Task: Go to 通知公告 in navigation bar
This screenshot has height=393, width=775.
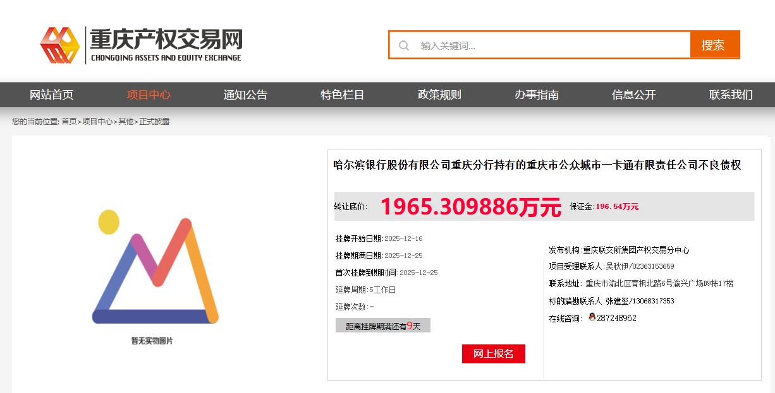Action: click(245, 95)
